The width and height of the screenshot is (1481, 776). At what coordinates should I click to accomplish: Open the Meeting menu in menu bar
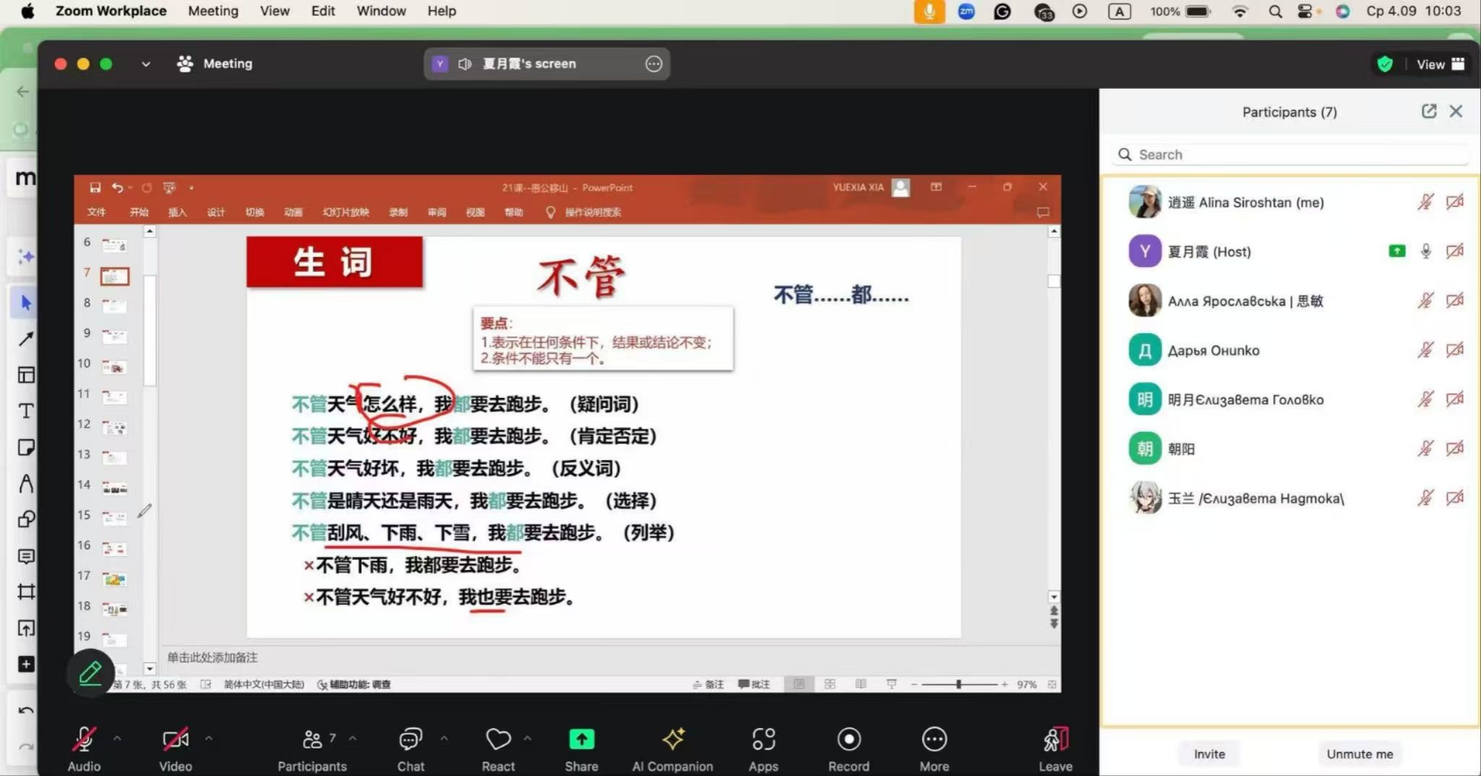[213, 11]
